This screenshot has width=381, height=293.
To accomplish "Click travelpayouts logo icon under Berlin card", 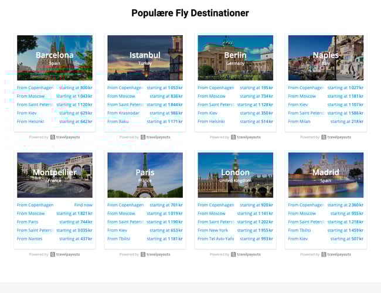I will coord(233,137).
